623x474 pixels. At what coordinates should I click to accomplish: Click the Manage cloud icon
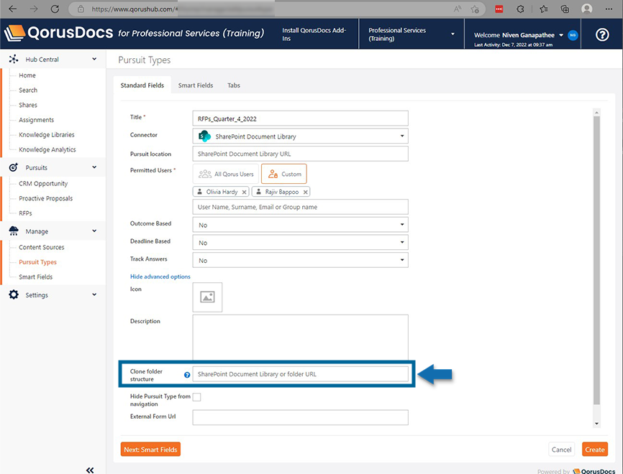coord(14,231)
